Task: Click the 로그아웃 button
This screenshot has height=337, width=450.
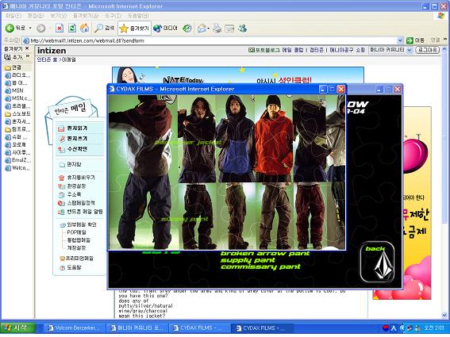Action: coord(427,50)
